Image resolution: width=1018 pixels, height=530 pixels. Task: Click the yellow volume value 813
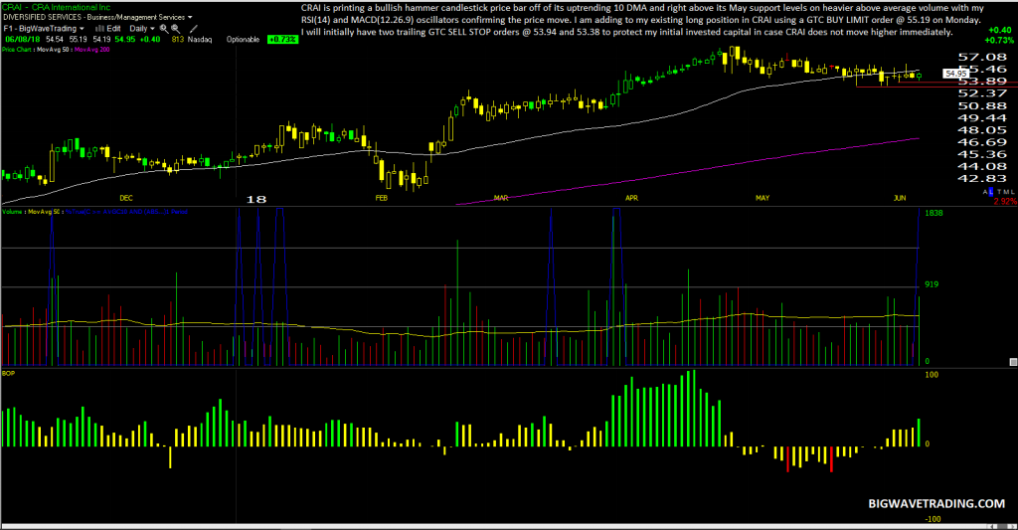tap(178, 40)
